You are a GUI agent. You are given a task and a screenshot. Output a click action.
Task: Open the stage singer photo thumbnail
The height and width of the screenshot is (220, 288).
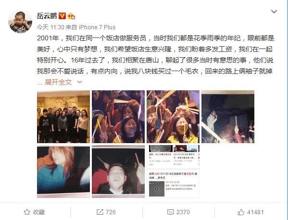click(x=228, y=117)
